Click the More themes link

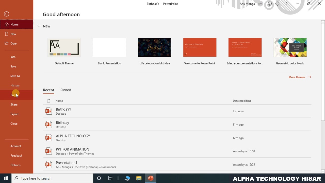[x=300, y=77]
